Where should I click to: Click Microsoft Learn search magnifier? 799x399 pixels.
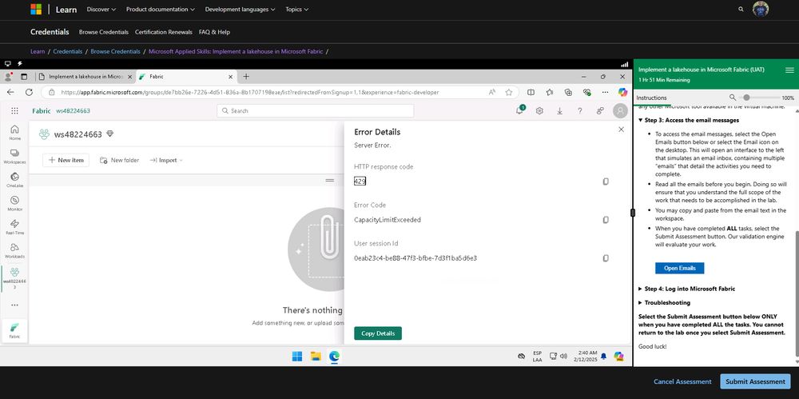[741, 9]
